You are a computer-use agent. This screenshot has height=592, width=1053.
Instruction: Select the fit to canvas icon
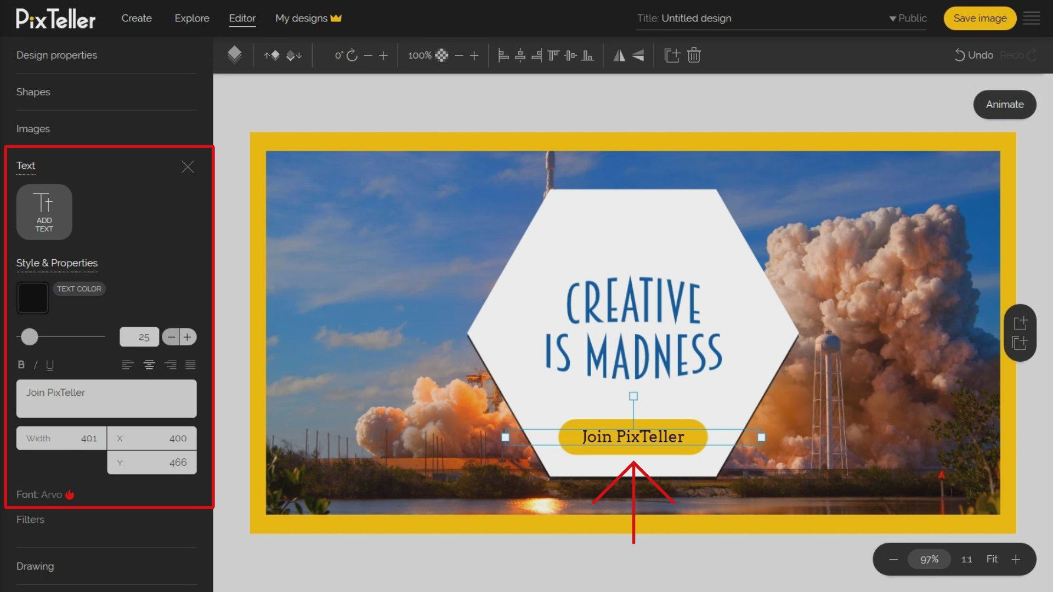[x=992, y=559]
